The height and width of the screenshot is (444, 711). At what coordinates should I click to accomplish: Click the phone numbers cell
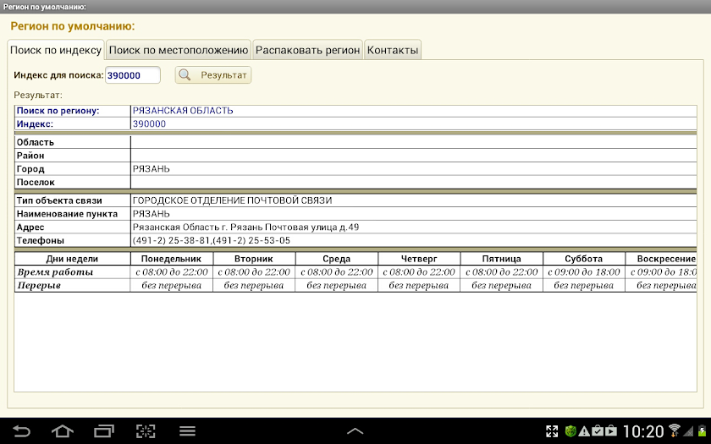(x=414, y=240)
